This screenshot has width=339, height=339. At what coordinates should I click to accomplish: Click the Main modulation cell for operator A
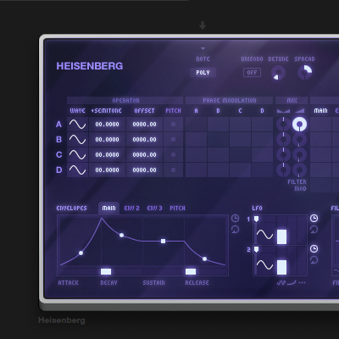click(x=321, y=125)
